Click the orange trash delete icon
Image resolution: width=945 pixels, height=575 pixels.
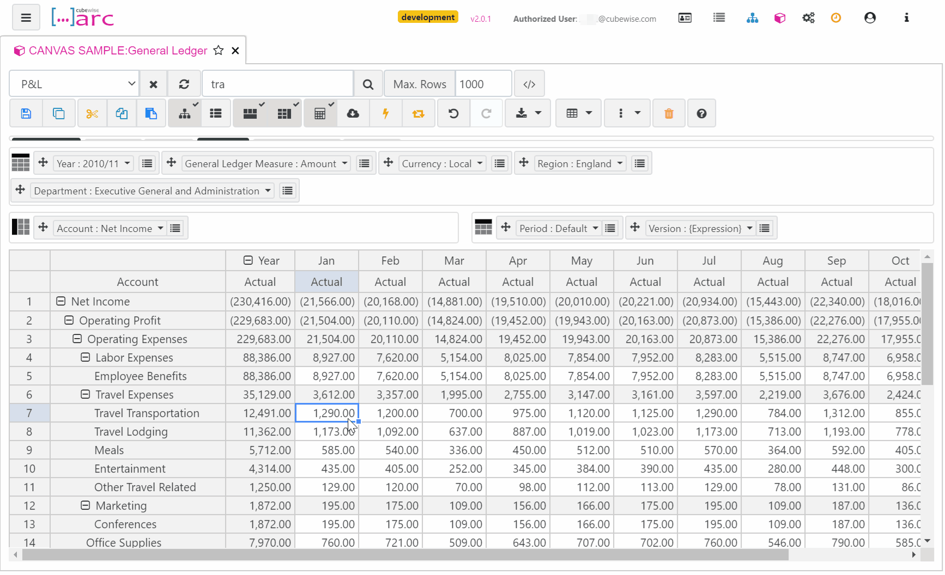(x=669, y=113)
